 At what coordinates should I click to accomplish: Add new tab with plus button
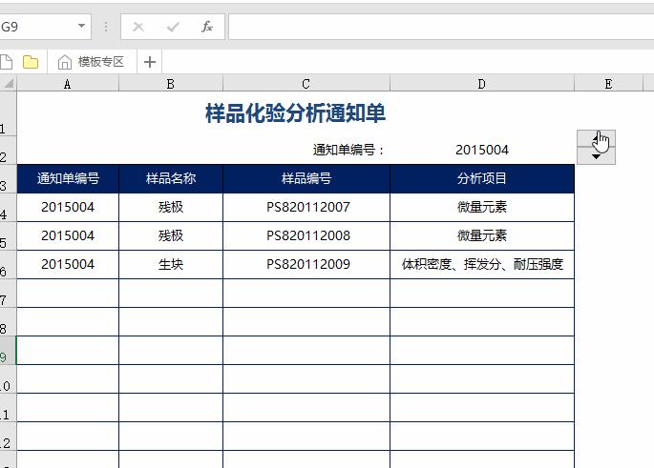(x=150, y=62)
